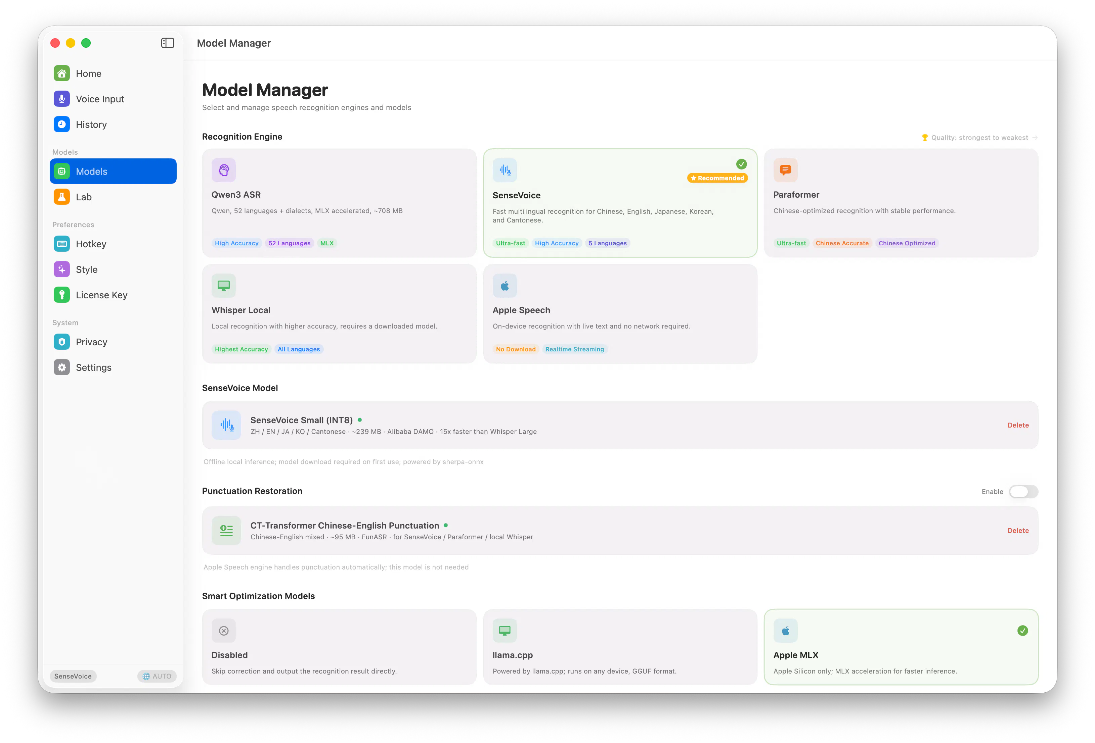1095x743 pixels.
Task: Click the trophy icon beside Quality label
Action: pyautogui.click(x=925, y=138)
